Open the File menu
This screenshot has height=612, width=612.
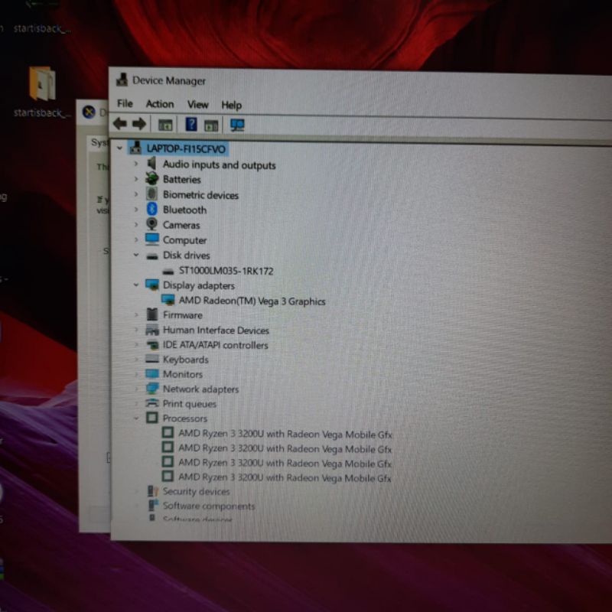[125, 104]
